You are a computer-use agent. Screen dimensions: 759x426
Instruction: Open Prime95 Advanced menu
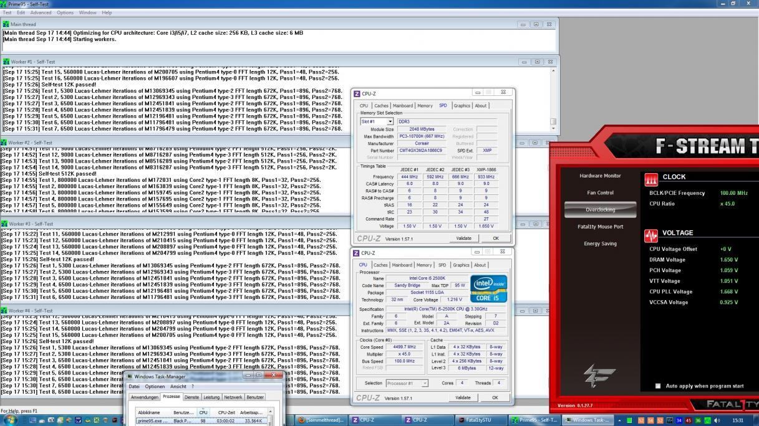tap(41, 12)
